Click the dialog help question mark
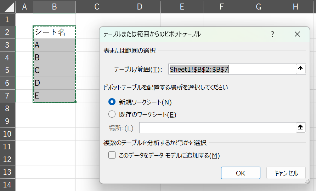This screenshot has height=191, width=316. pos(272,34)
